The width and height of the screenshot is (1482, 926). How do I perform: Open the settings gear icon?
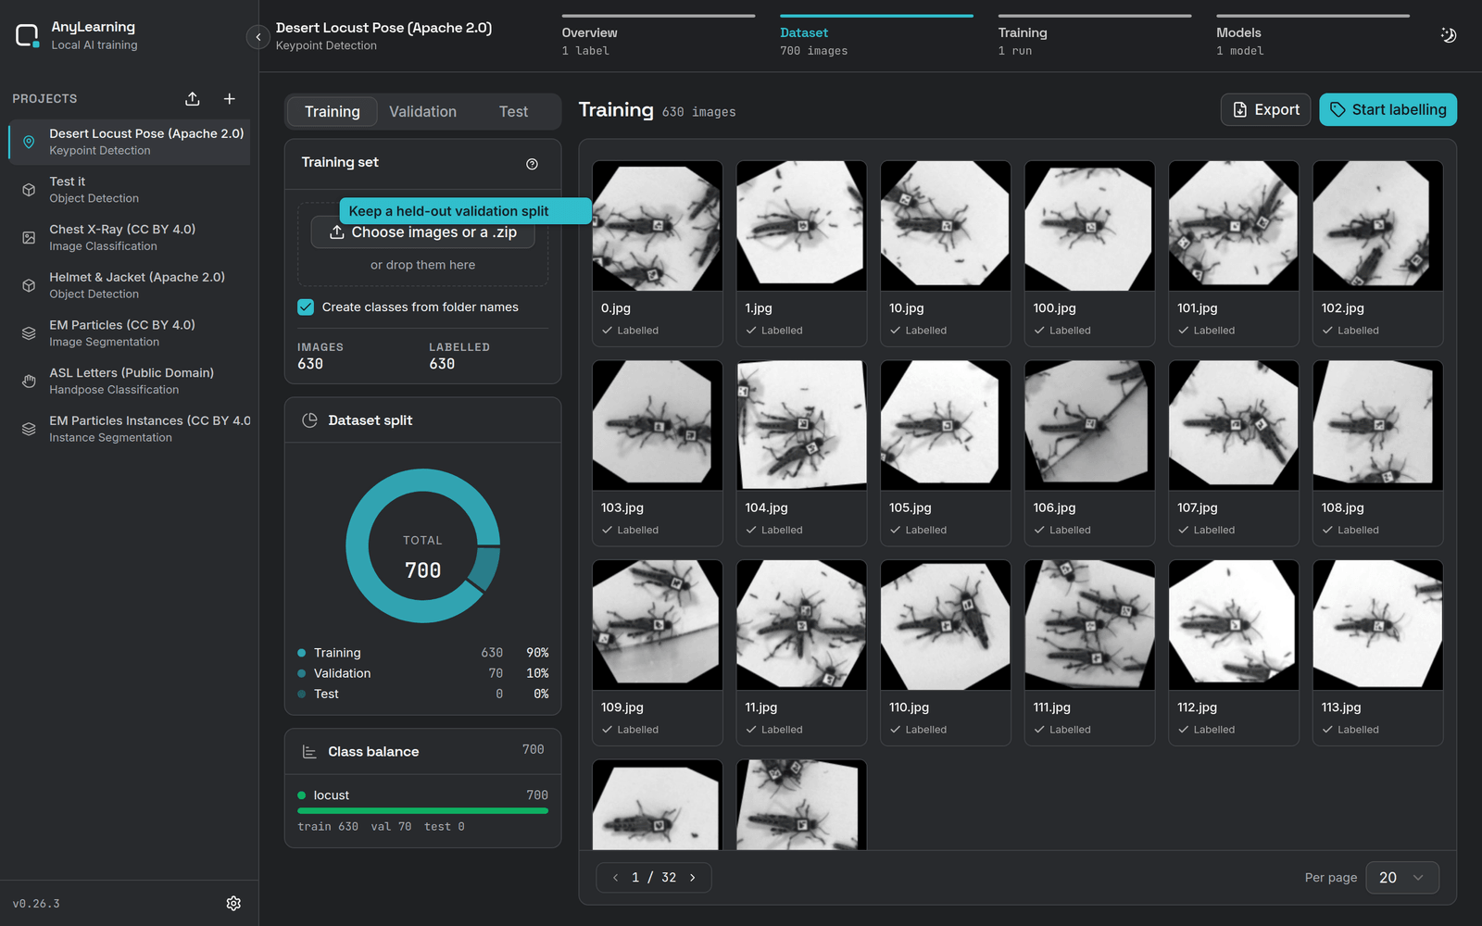233,903
